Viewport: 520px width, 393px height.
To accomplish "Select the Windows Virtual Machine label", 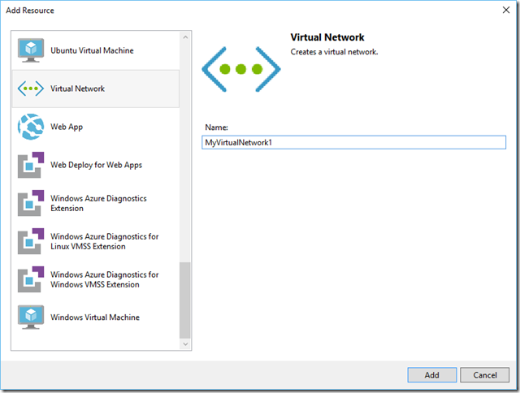I will coord(95,317).
